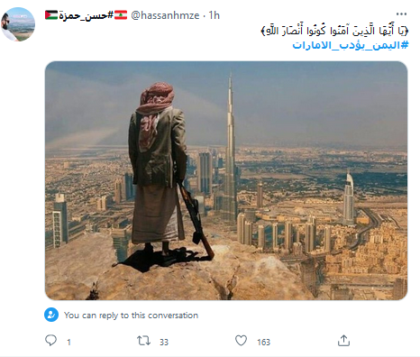420x357 pixels.
Task: Open the @hassanhmze handle link
Action: (x=165, y=15)
